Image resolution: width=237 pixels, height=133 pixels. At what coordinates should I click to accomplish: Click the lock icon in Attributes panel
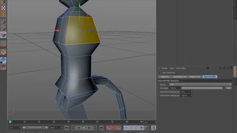point(224,68)
